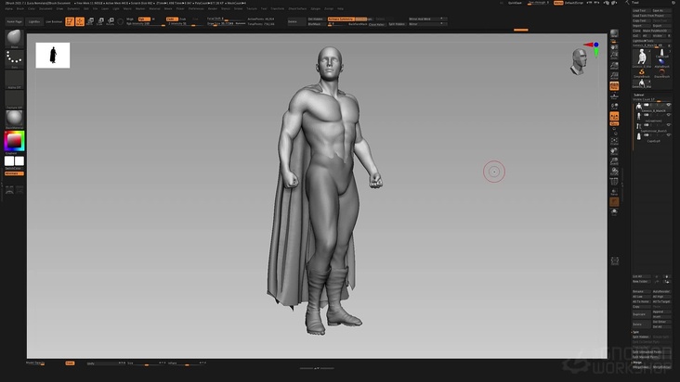Select EraserBrush tool in Tool palette
Screen dimensions: 680x382
(x=661, y=74)
